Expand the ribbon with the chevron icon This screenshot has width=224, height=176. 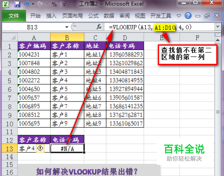(x=179, y=16)
